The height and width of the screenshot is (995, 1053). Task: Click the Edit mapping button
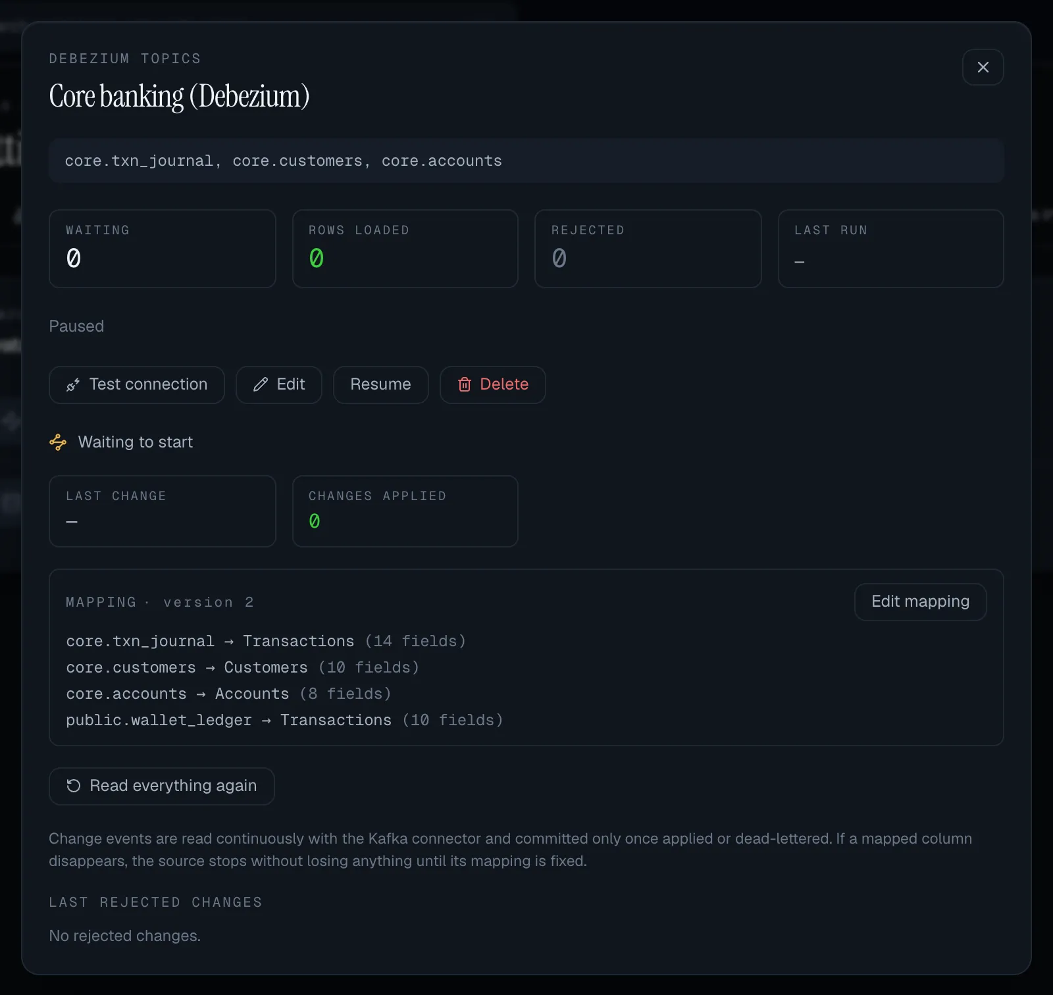point(920,601)
